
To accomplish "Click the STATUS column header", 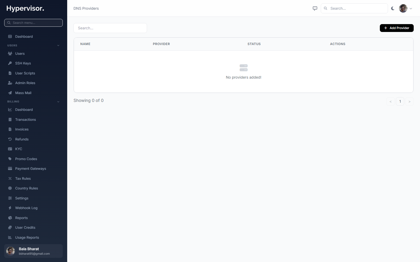I will (254, 44).
